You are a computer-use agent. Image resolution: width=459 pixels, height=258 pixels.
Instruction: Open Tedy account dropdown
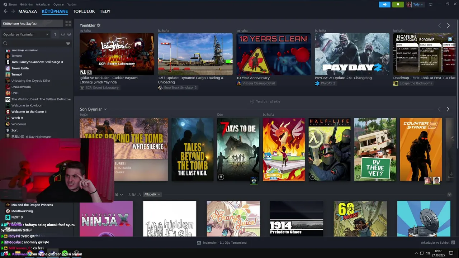coord(415,4)
